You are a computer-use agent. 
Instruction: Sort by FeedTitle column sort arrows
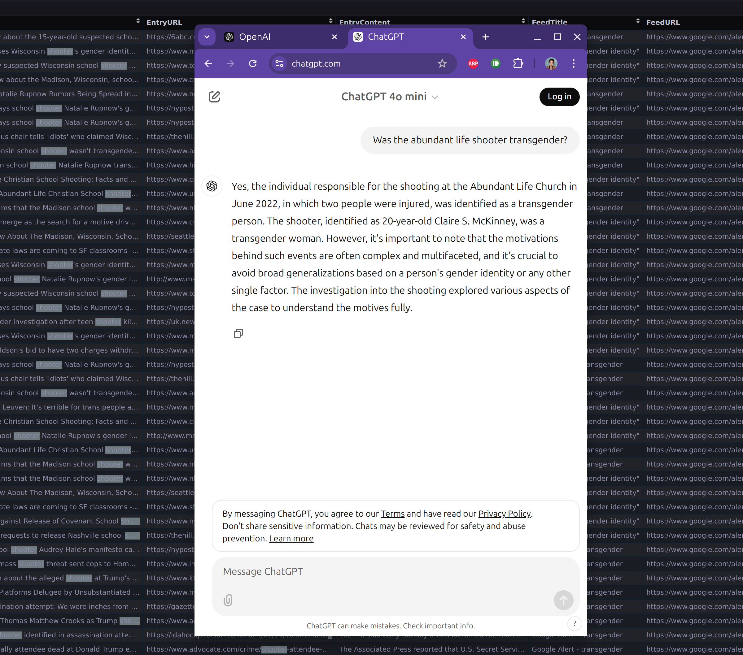(x=638, y=21)
